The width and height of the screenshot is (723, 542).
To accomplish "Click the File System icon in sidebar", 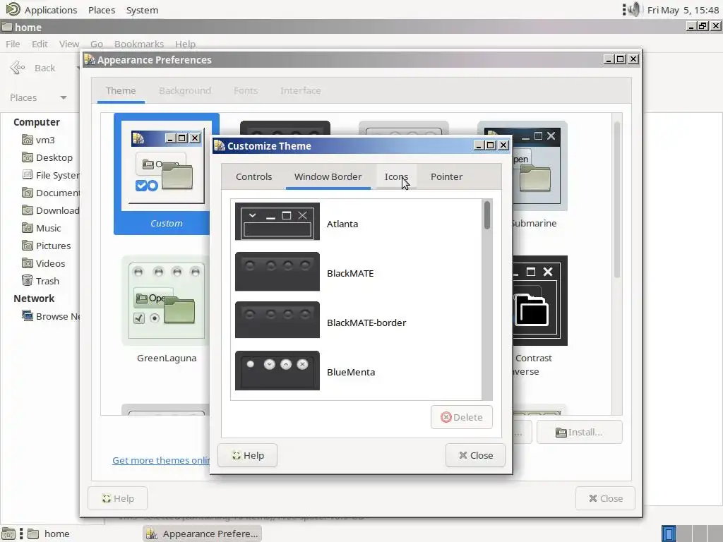I will 28,175.
